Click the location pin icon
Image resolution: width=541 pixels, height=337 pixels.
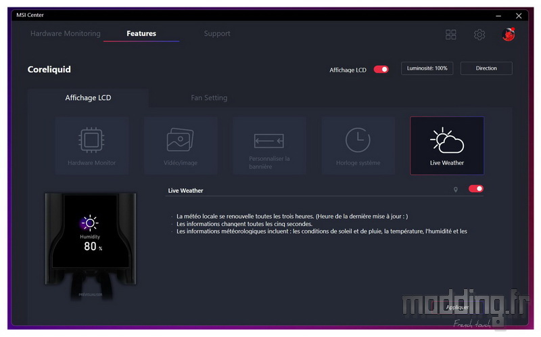455,189
